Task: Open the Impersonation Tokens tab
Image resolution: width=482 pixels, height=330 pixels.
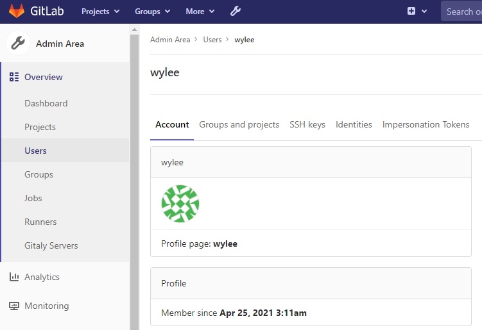Action: (426, 125)
